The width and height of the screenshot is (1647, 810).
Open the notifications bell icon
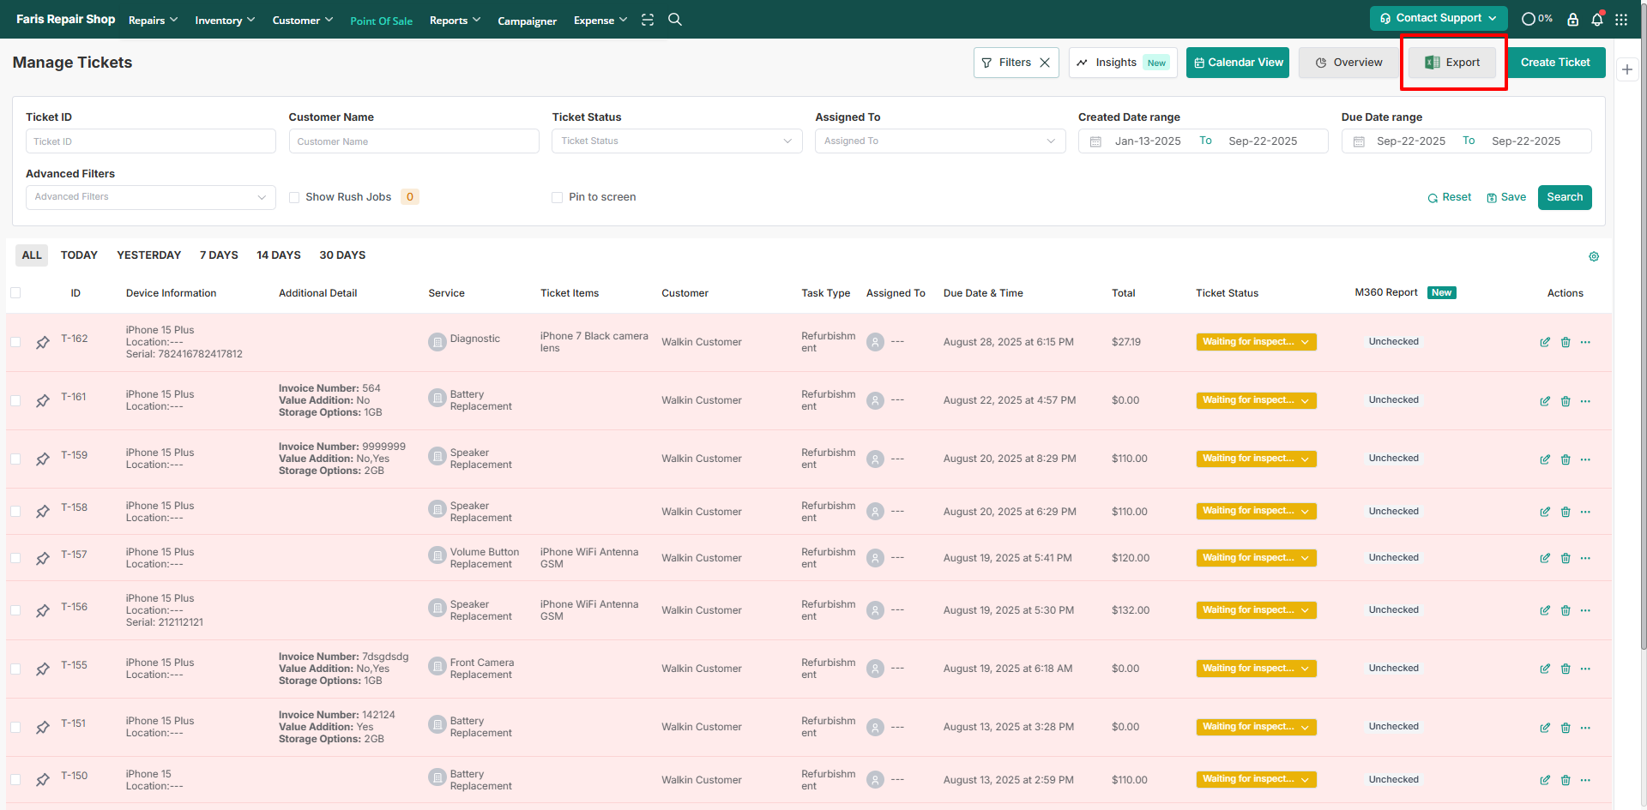click(x=1596, y=20)
